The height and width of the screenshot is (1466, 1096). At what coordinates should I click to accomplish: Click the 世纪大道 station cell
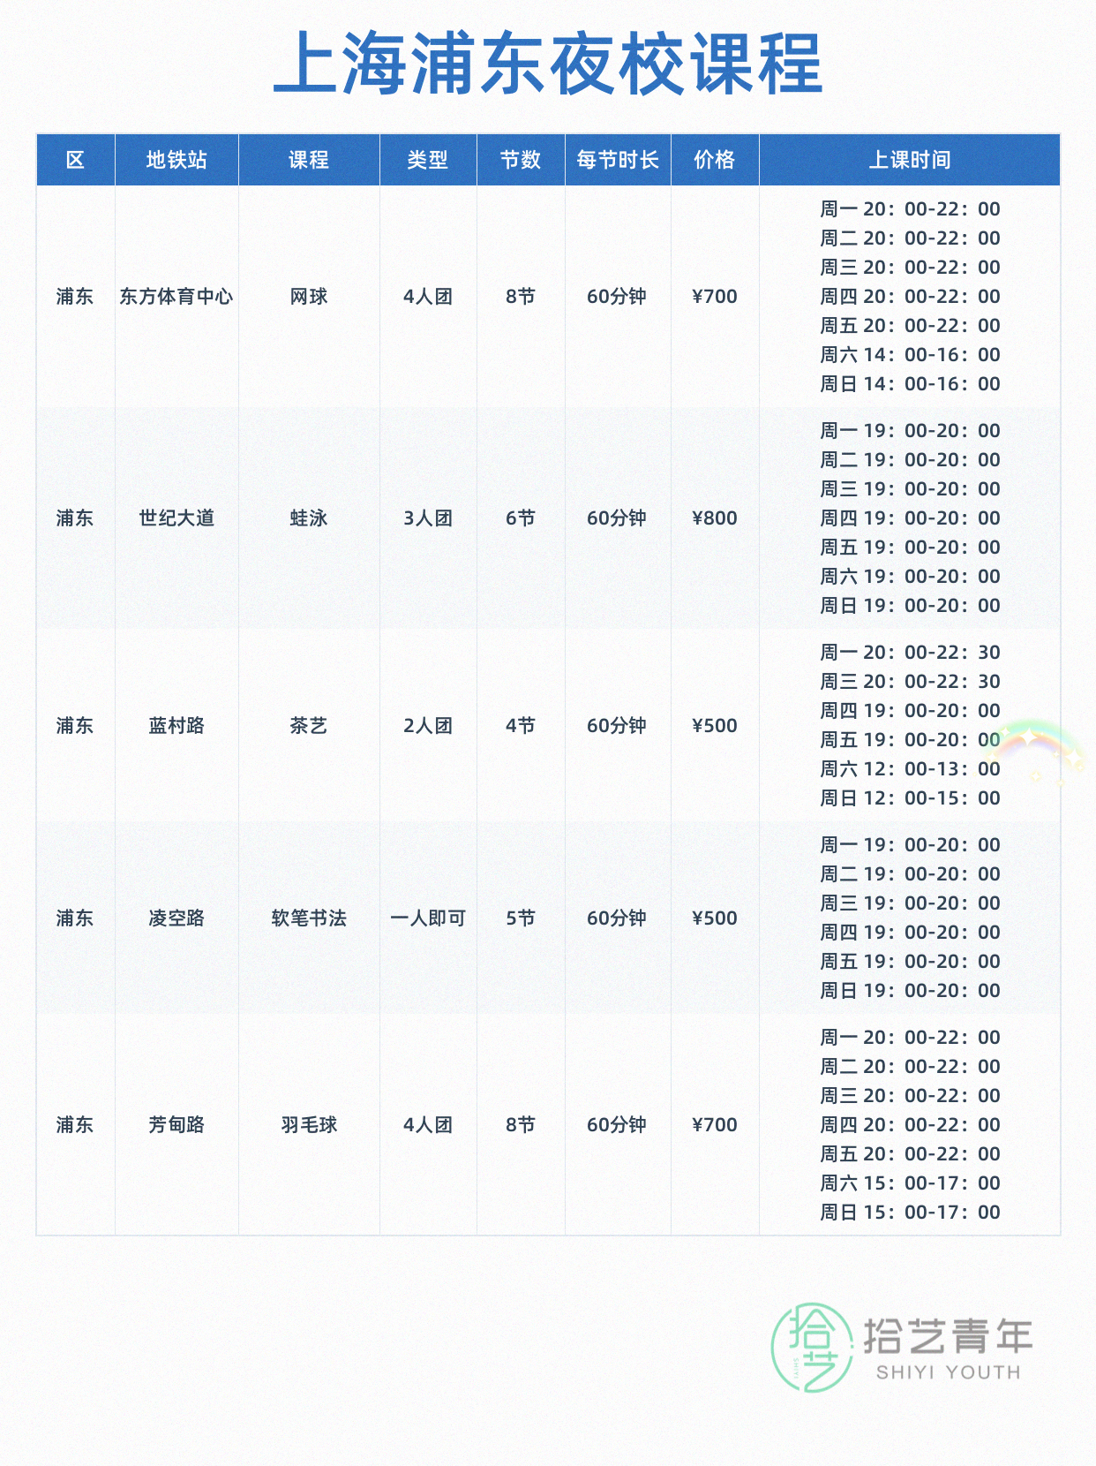tap(176, 518)
